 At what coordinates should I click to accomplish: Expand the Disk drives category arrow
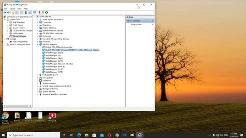click(x=38, y=25)
